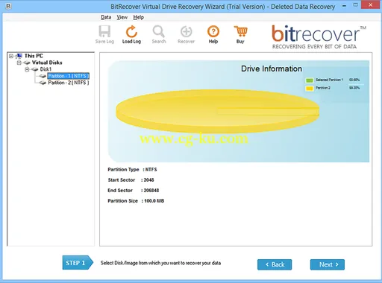Image resolution: width=382 pixels, height=283 pixels.
Task: Click the Disk1 drive icon
Action: (35, 69)
